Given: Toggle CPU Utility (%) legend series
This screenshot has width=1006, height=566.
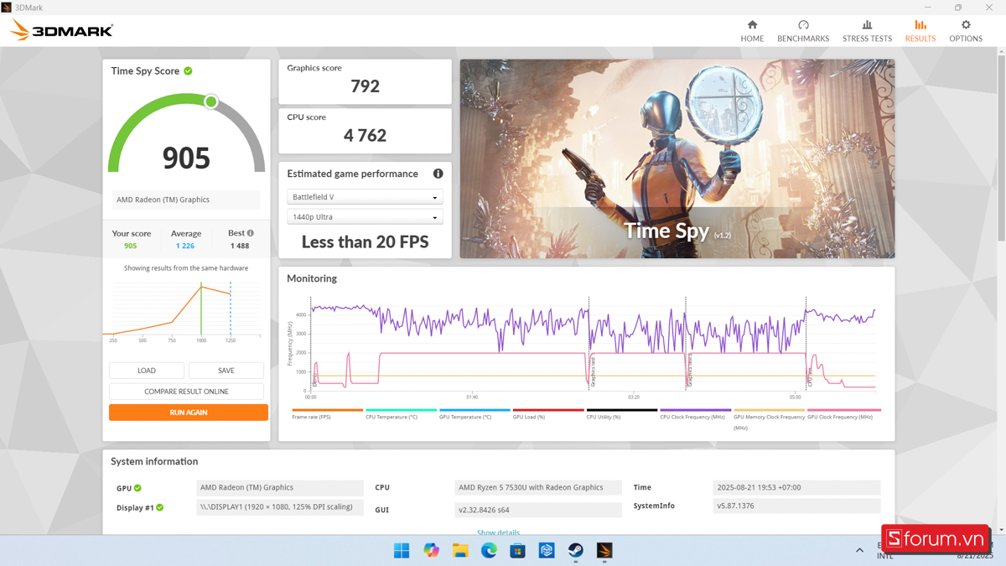Looking at the screenshot, I should click(622, 414).
